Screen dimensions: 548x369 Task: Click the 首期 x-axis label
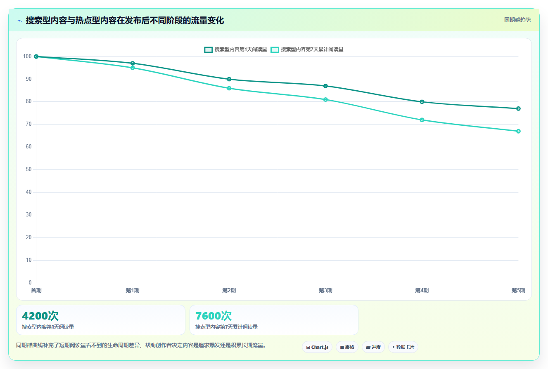[x=36, y=290]
